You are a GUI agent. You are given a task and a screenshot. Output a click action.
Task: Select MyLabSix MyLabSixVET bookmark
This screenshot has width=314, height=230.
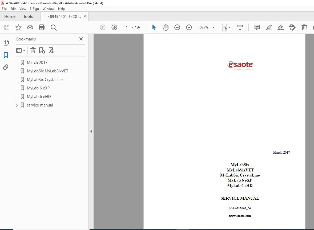click(x=47, y=71)
